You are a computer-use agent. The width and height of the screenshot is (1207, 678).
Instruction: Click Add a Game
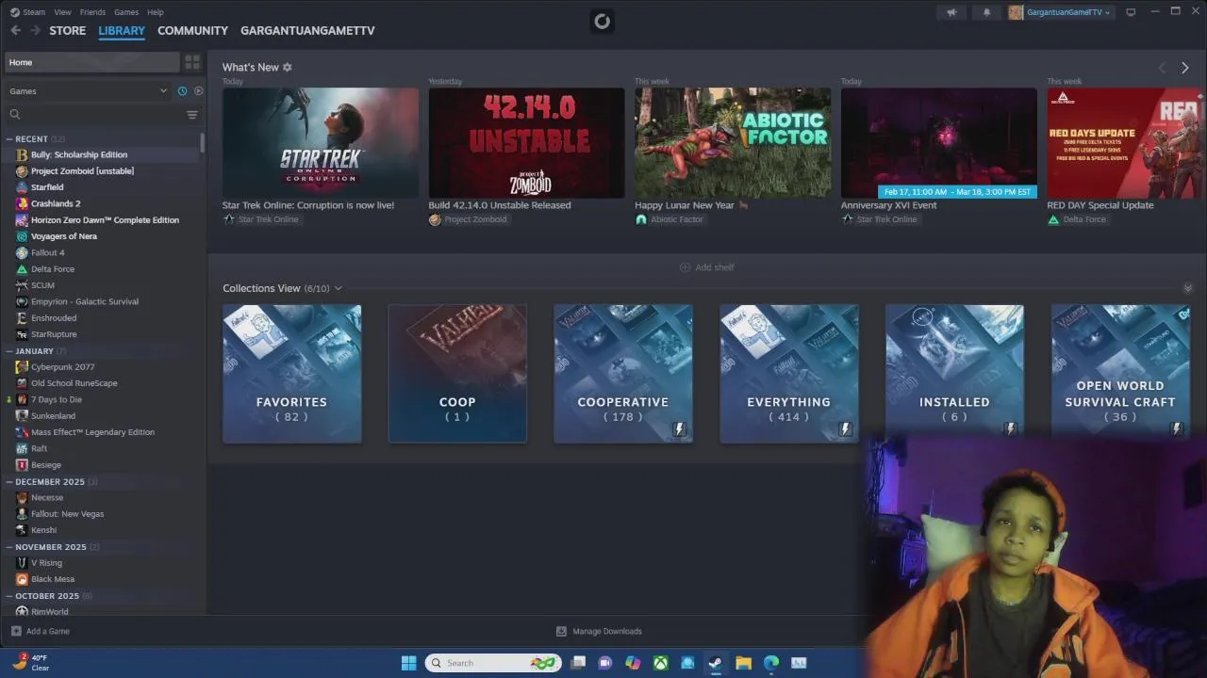pos(41,631)
